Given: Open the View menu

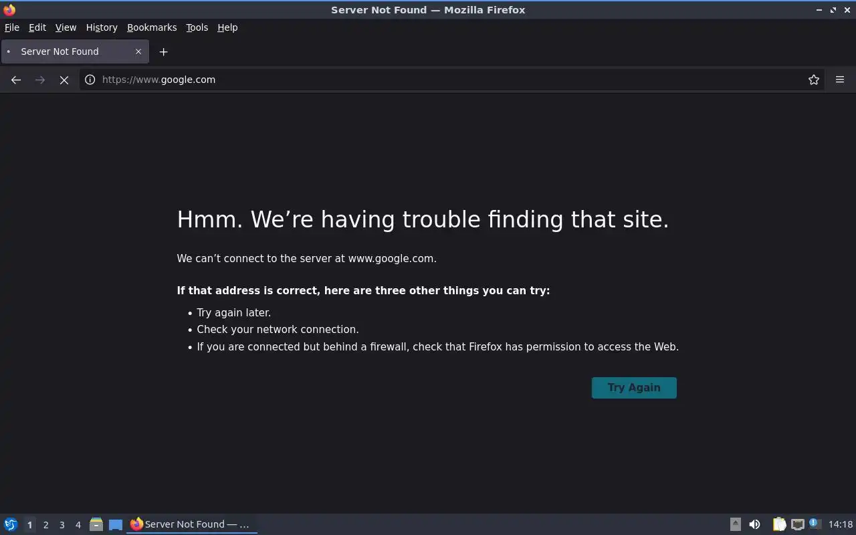Looking at the screenshot, I should click(x=66, y=27).
